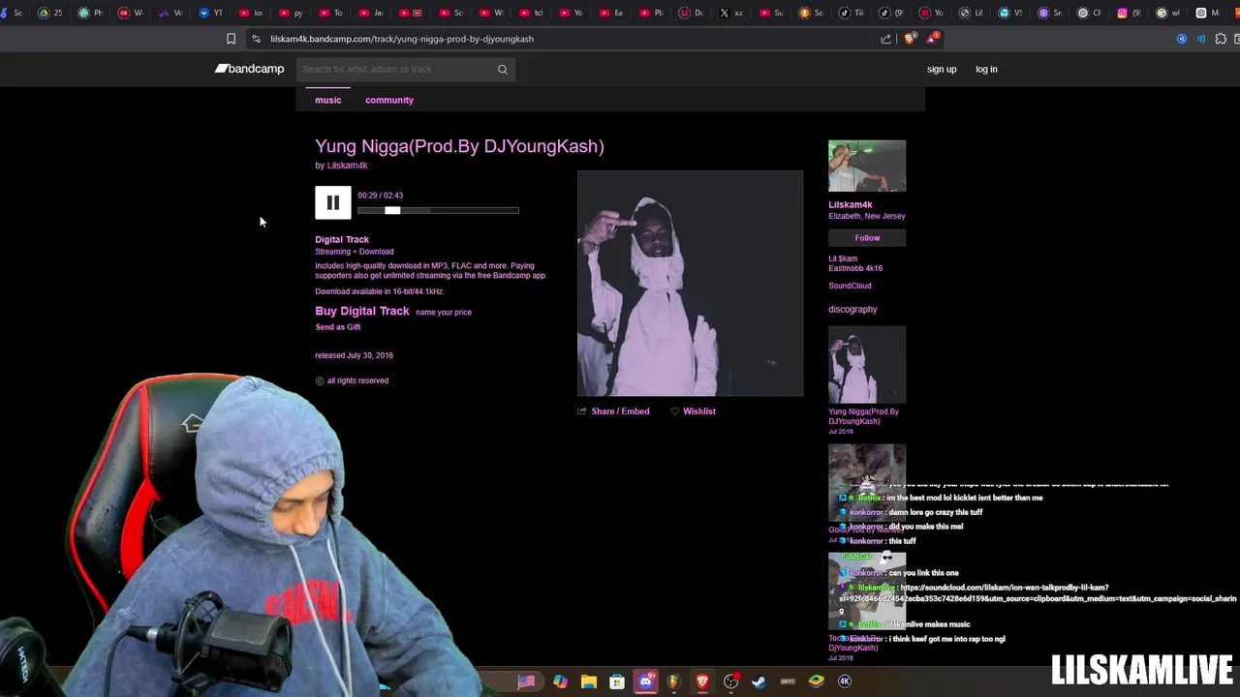This screenshot has height=697, width=1240.
Task: Seek using the track progress bar
Action: click(438, 210)
